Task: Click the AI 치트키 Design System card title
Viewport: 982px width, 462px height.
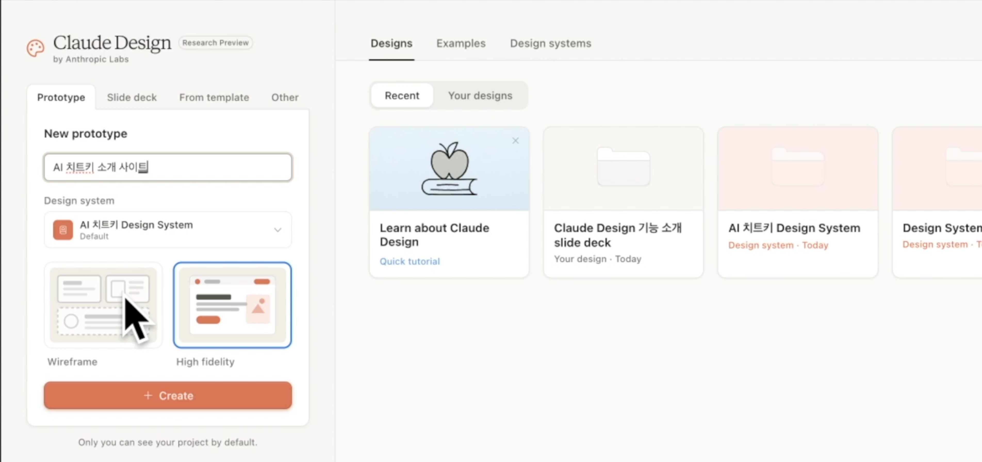Action: (x=794, y=228)
